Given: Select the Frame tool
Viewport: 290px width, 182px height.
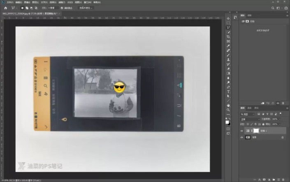Looking at the screenshot, I should pyautogui.click(x=228, y=41).
